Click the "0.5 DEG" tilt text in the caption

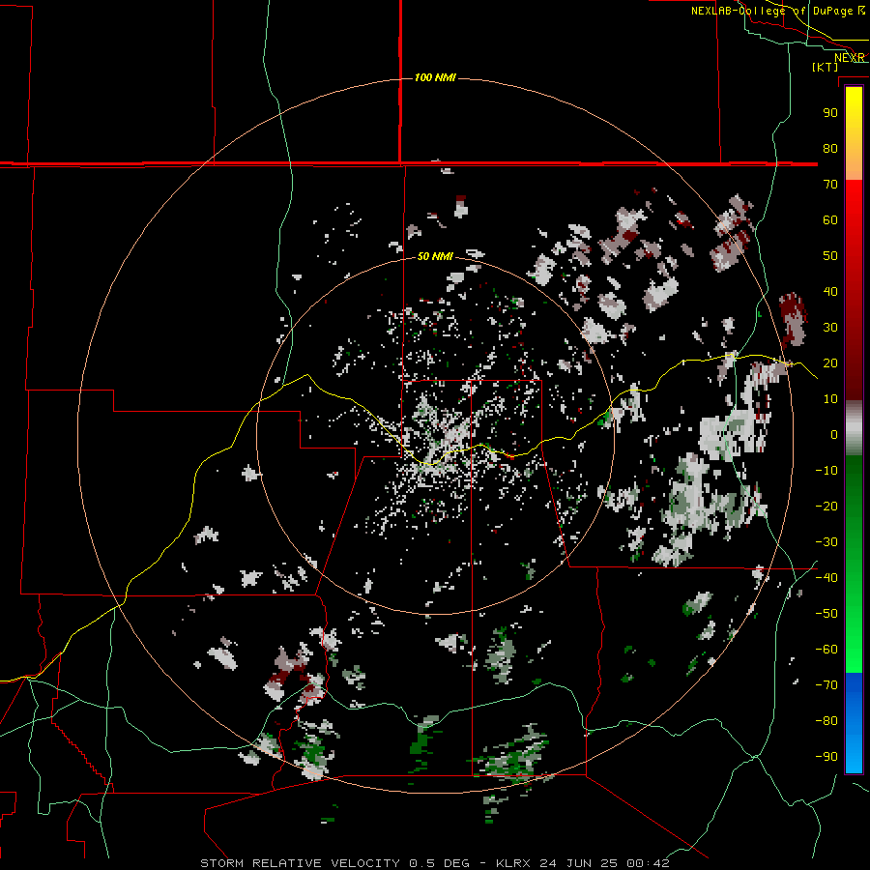pyautogui.click(x=440, y=863)
